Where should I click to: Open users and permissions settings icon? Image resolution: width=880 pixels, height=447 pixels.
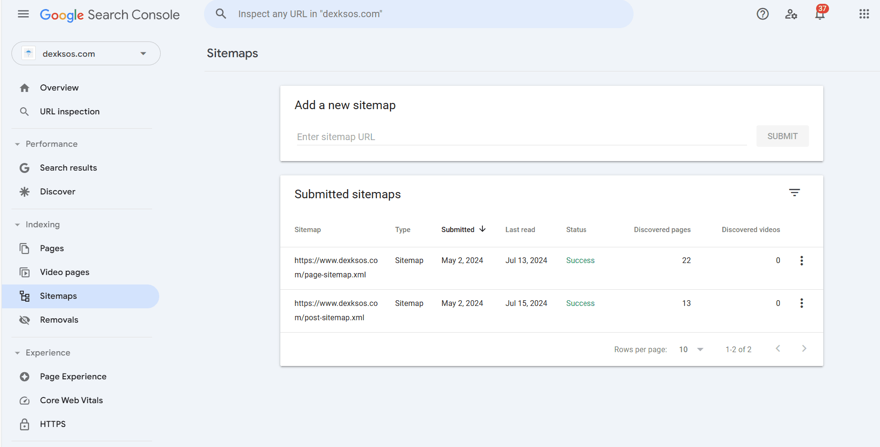(x=791, y=14)
